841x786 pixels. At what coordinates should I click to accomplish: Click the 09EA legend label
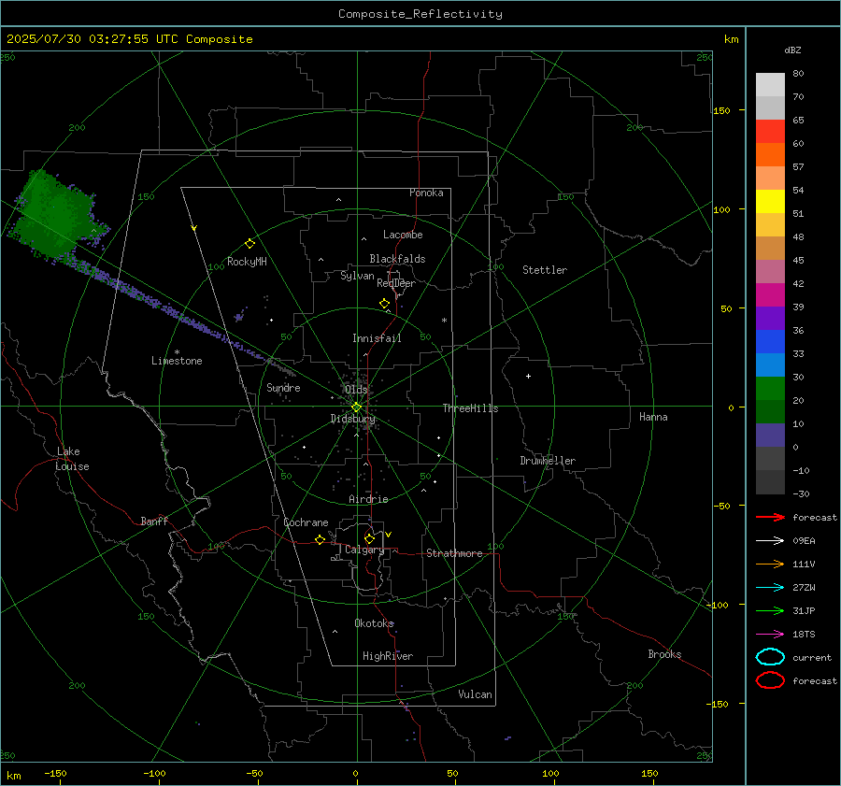[x=804, y=541]
